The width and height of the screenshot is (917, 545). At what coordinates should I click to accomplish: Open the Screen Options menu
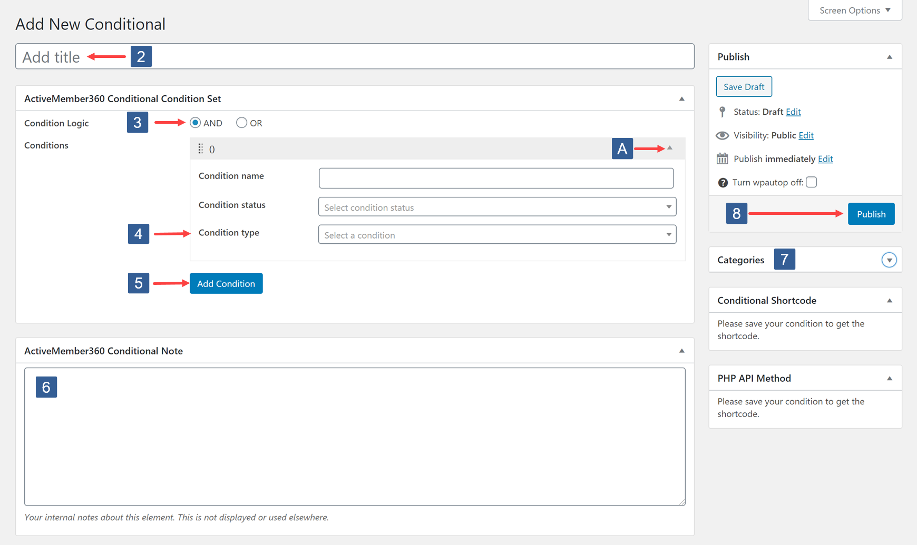(854, 10)
